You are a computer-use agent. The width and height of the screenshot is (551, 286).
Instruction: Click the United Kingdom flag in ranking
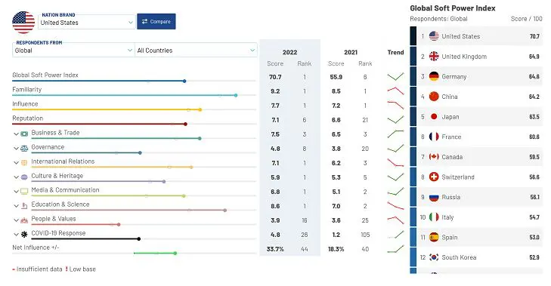(x=434, y=56)
